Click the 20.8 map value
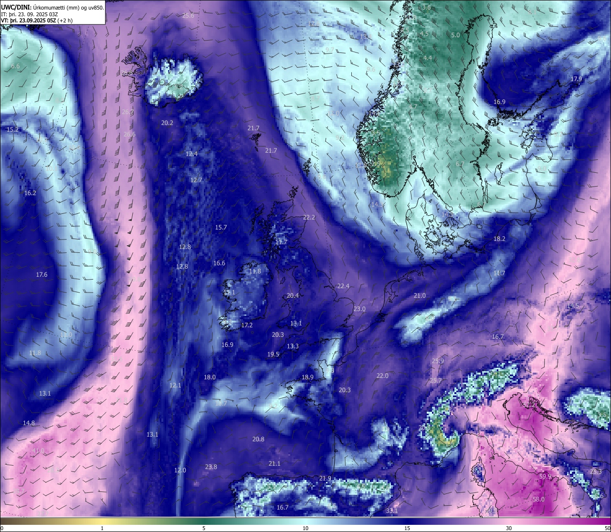The height and width of the screenshot is (532, 611). (258, 439)
